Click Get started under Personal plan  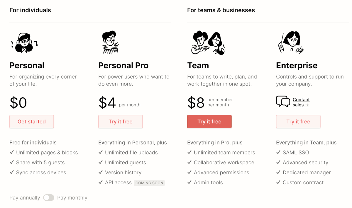click(32, 122)
